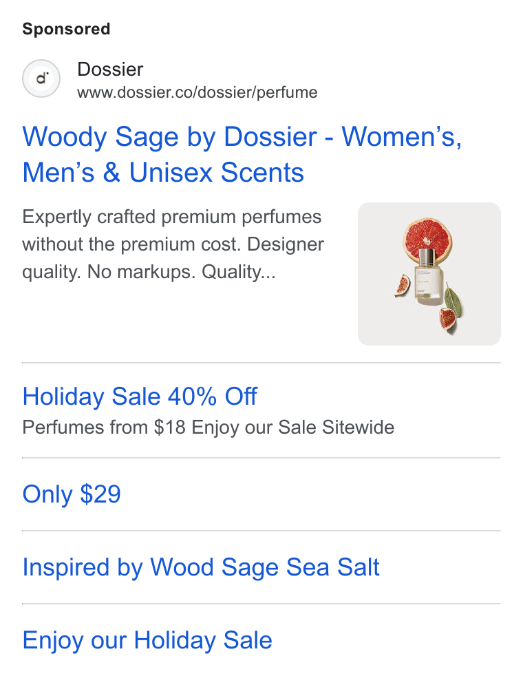Open the Holiday Sale 40% Off sitelink

click(140, 397)
